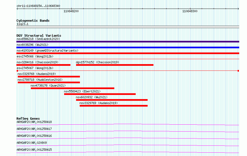Click nsv4193149 (gnomADStructuralVariants) label
The width and height of the screenshot is (247, 156).
point(47,51)
